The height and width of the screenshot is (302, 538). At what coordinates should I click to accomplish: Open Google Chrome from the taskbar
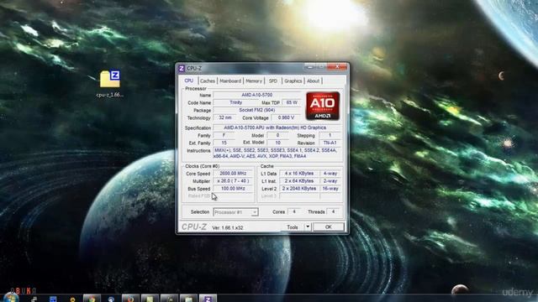coord(92,299)
